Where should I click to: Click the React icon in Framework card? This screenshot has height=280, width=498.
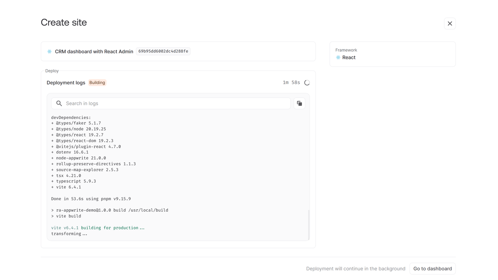click(338, 58)
